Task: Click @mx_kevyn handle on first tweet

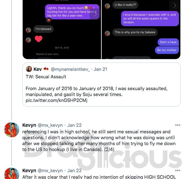Action: coord(50,125)
